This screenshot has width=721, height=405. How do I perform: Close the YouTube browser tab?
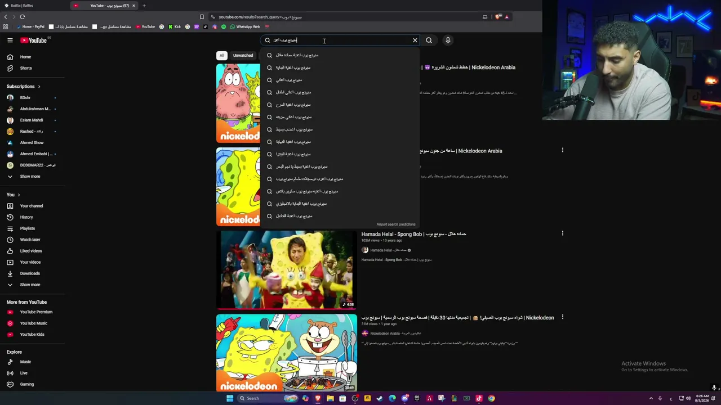133,6
